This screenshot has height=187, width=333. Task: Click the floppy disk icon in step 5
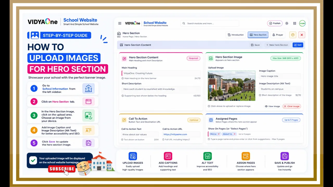click(x=88, y=143)
